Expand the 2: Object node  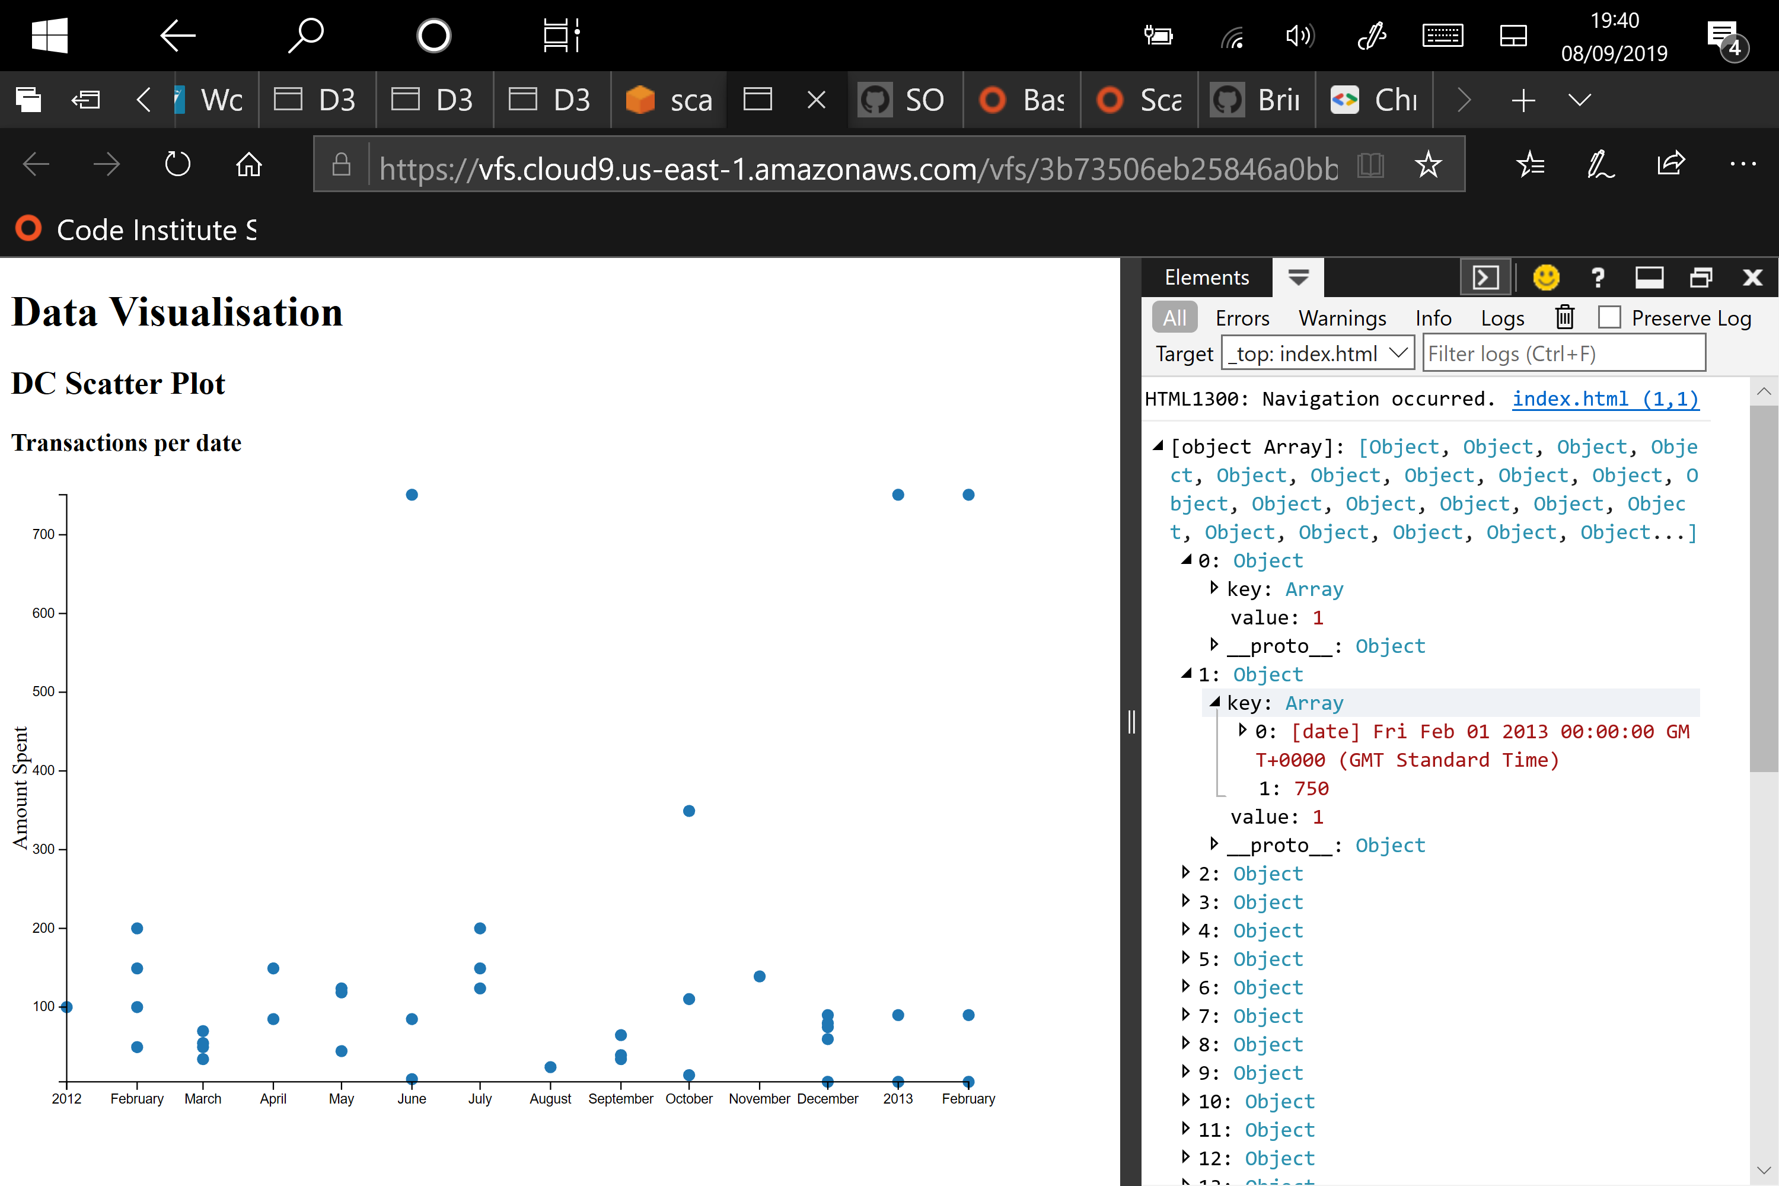[x=1185, y=873]
